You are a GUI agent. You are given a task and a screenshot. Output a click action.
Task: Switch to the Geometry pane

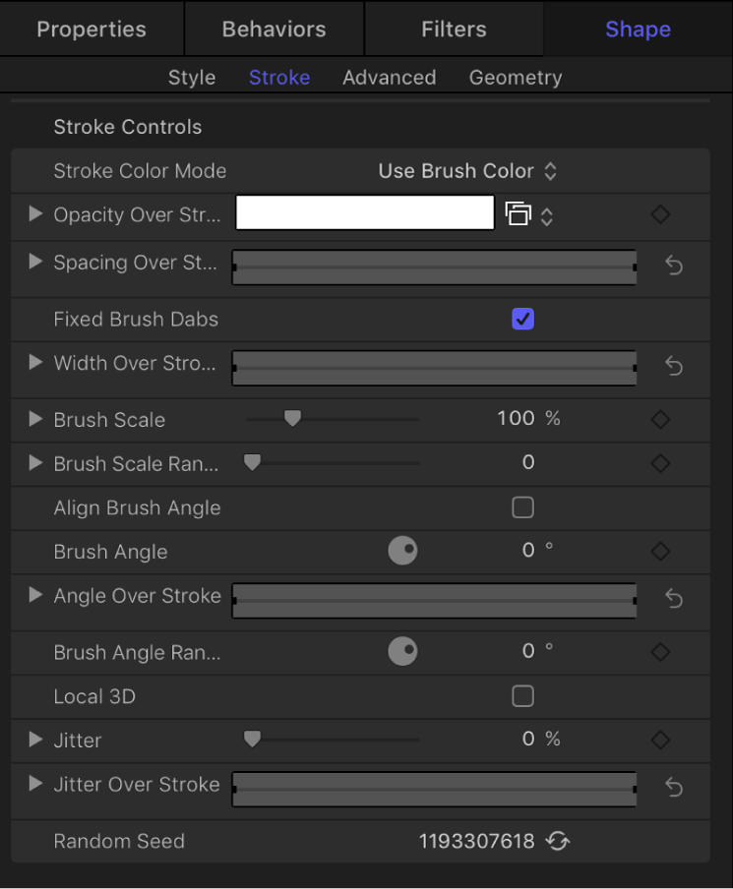coord(515,77)
